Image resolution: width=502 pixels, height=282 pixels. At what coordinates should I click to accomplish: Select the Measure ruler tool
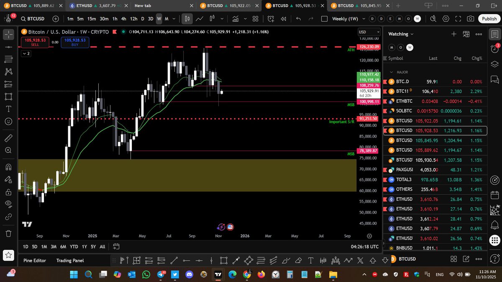pos(8,138)
